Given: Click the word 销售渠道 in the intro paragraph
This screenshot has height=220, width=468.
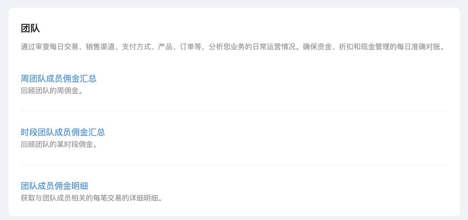Looking at the screenshot, I should tap(100, 47).
